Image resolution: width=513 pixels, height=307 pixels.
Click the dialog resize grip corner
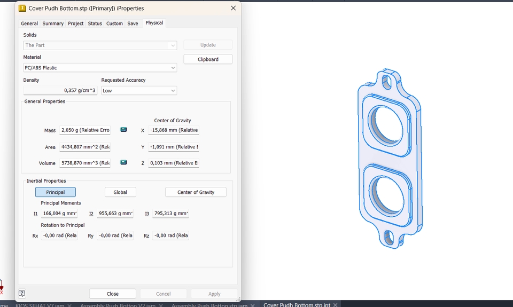[x=238, y=299]
